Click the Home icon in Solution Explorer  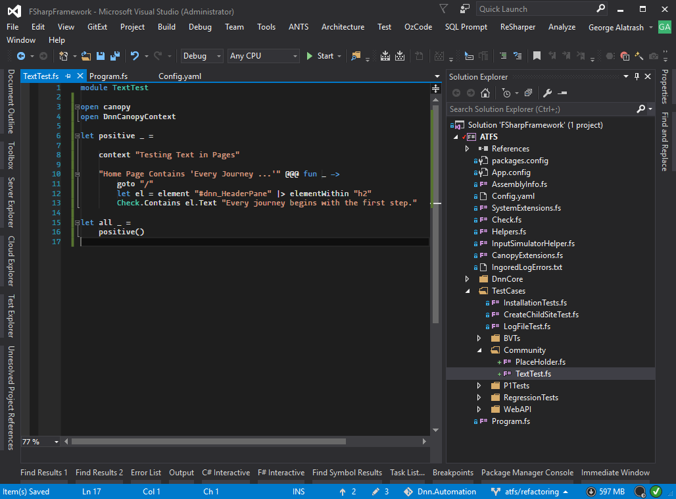pos(485,93)
